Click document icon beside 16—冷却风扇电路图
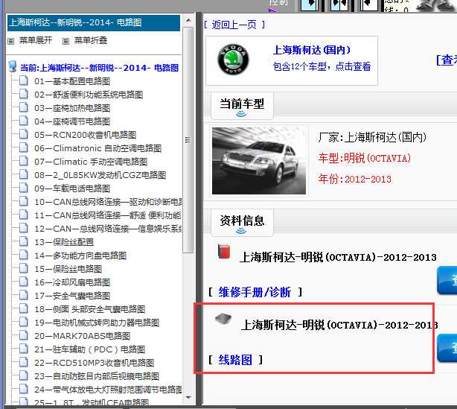The width and height of the screenshot is (457, 409). [x=23, y=282]
